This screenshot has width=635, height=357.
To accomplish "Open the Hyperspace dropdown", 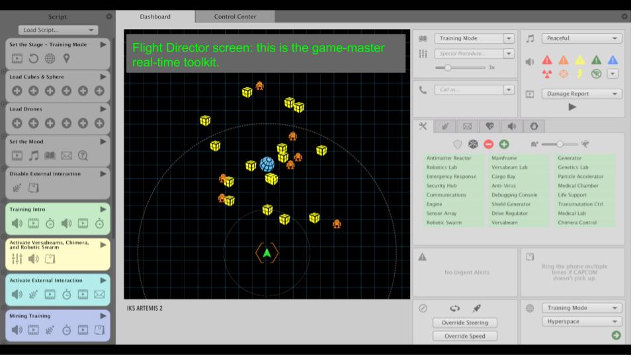I will click(x=581, y=322).
